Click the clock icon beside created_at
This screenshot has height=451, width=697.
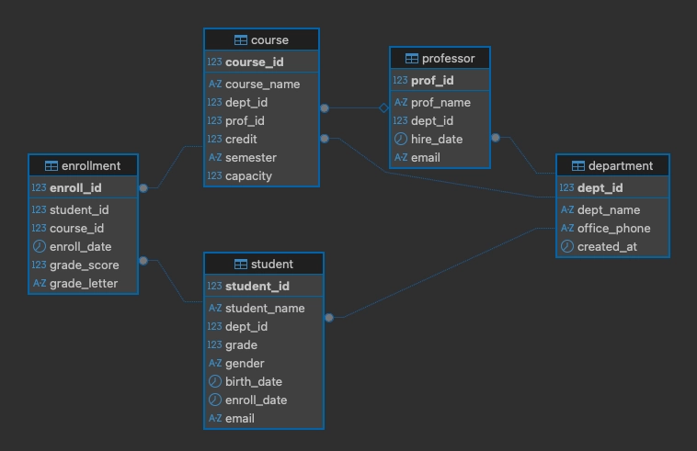tap(567, 246)
